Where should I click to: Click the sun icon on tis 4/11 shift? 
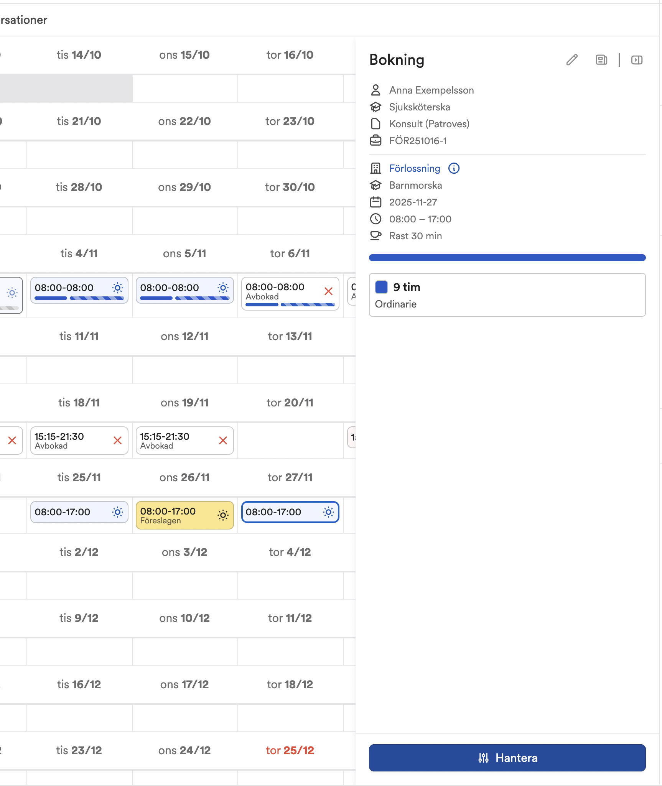(x=118, y=288)
